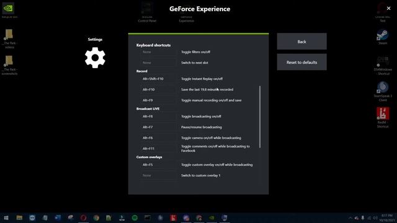Image resolution: width=397 pixels, height=223 pixels.
Task: Show hidden system tray icons
Action: point(350,218)
